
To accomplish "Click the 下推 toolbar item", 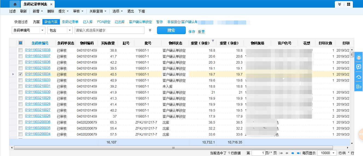I will [x=141, y=11].
